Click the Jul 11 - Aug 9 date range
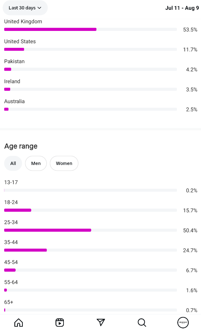Viewport: 201px width, 329px height. pyautogui.click(x=182, y=8)
